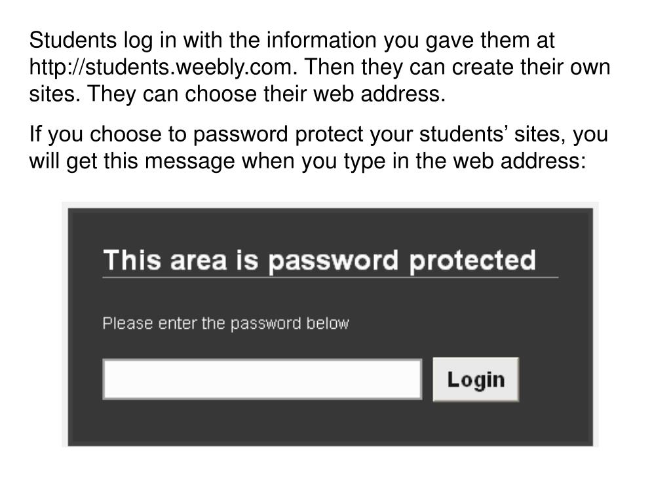The width and height of the screenshot is (671, 503).
Task: Open the http://students.weebly.com address
Action: click(x=163, y=67)
